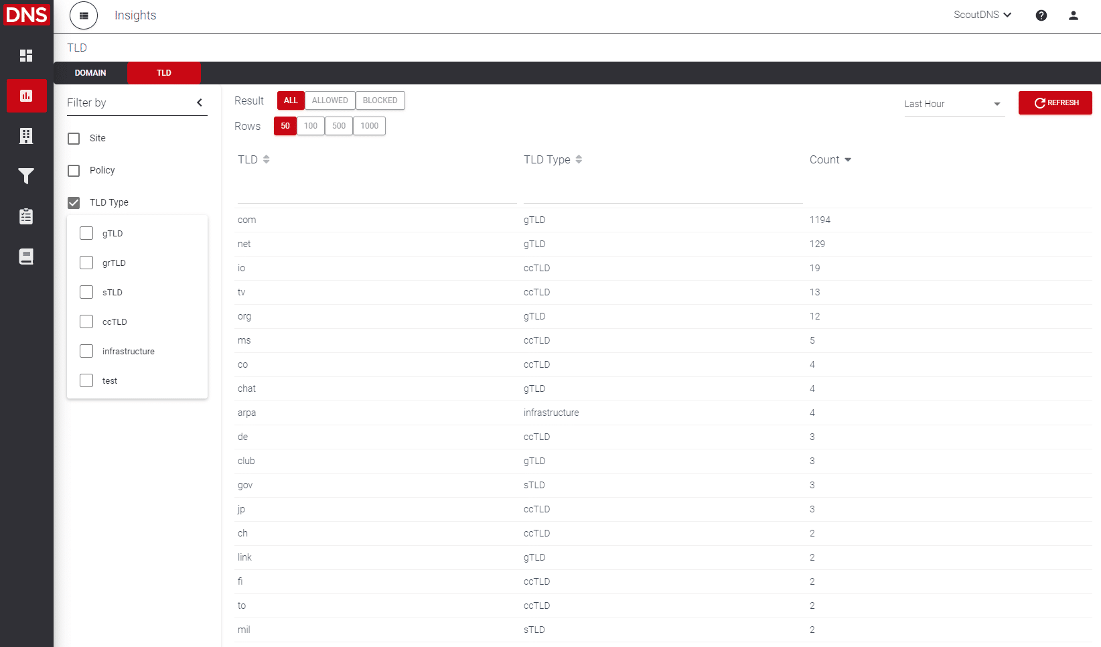Click the 'net' TLD cell

click(244, 244)
